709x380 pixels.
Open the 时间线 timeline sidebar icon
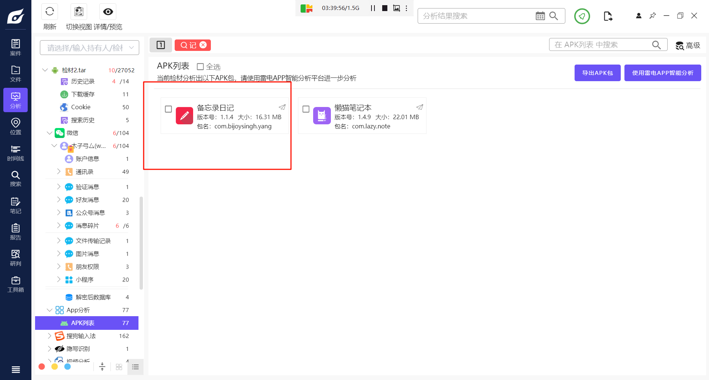pyautogui.click(x=16, y=153)
